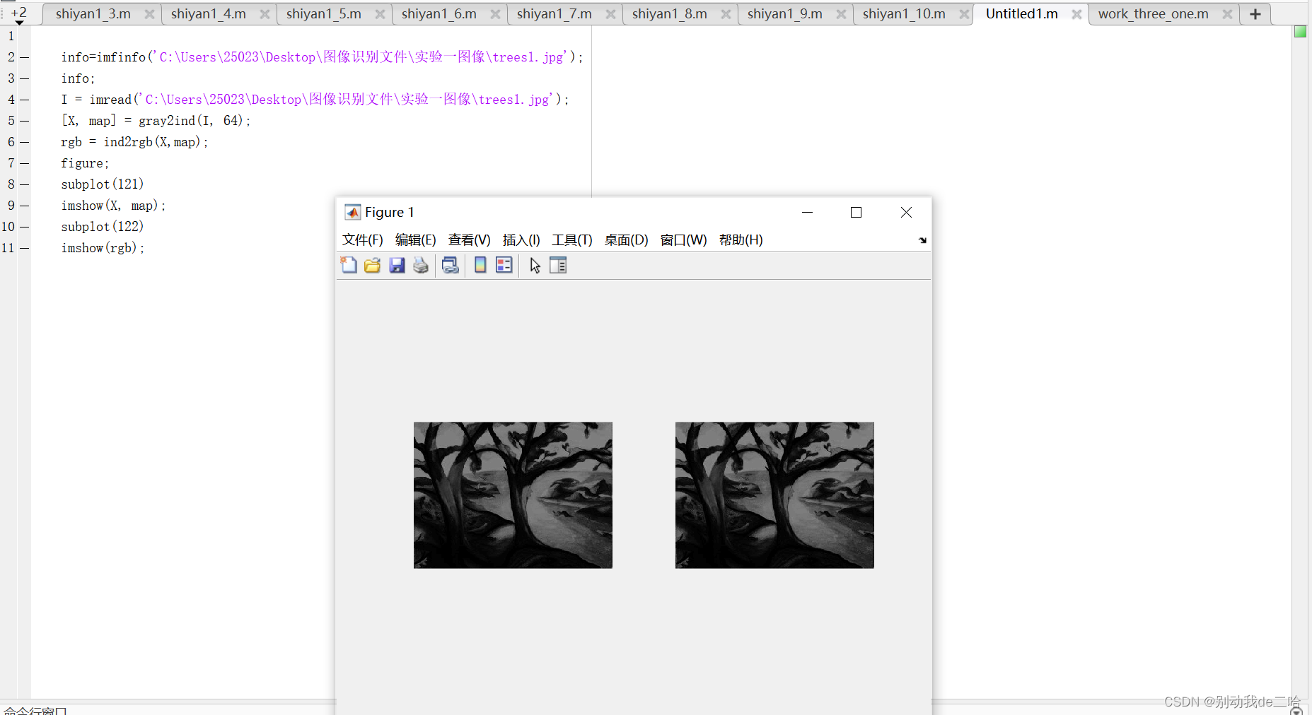Click the green code analyzer indicator square

point(1300,32)
